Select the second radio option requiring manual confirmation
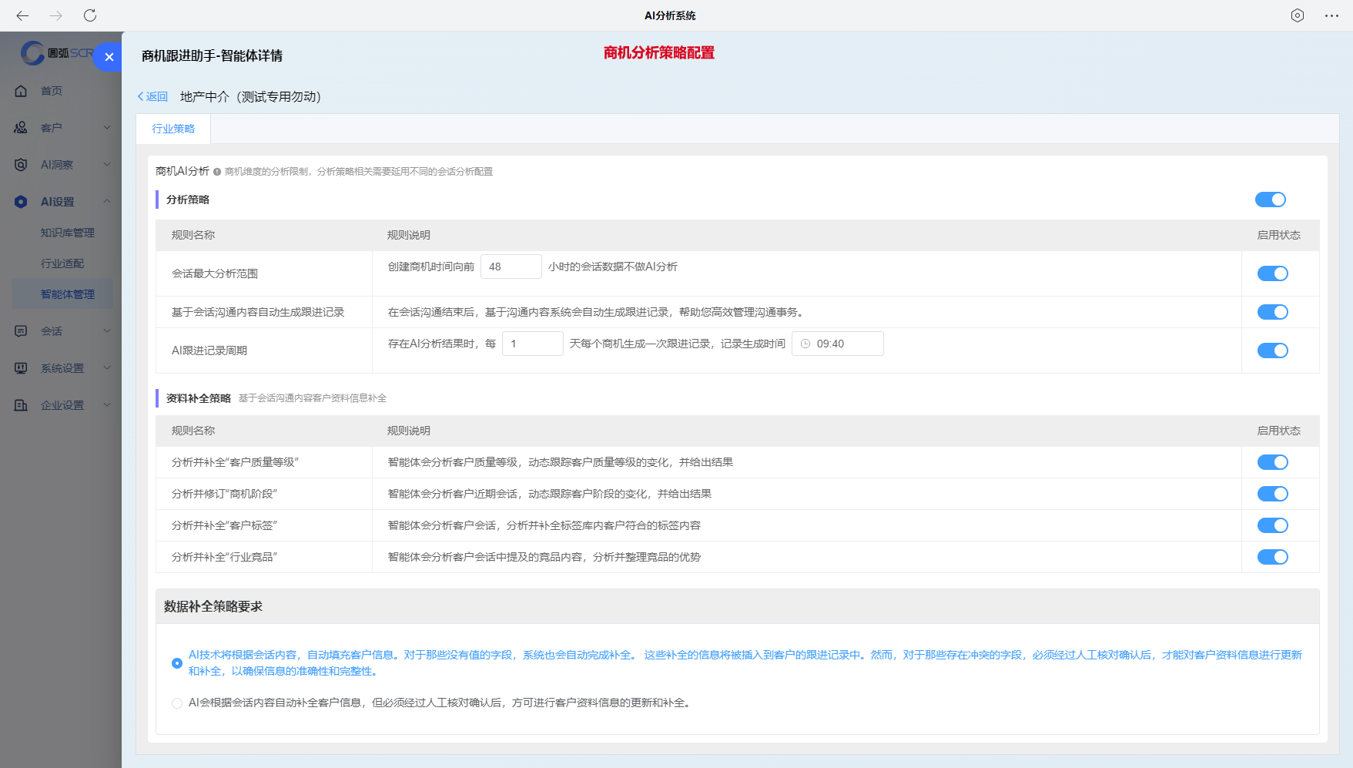The height and width of the screenshot is (768, 1353). point(177,703)
